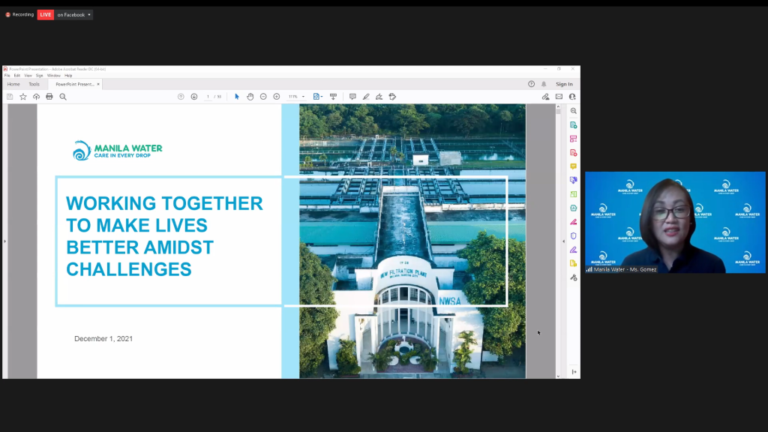Choose the Selection arrow tool
Image resolution: width=768 pixels, height=432 pixels.
(x=237, y=97)
